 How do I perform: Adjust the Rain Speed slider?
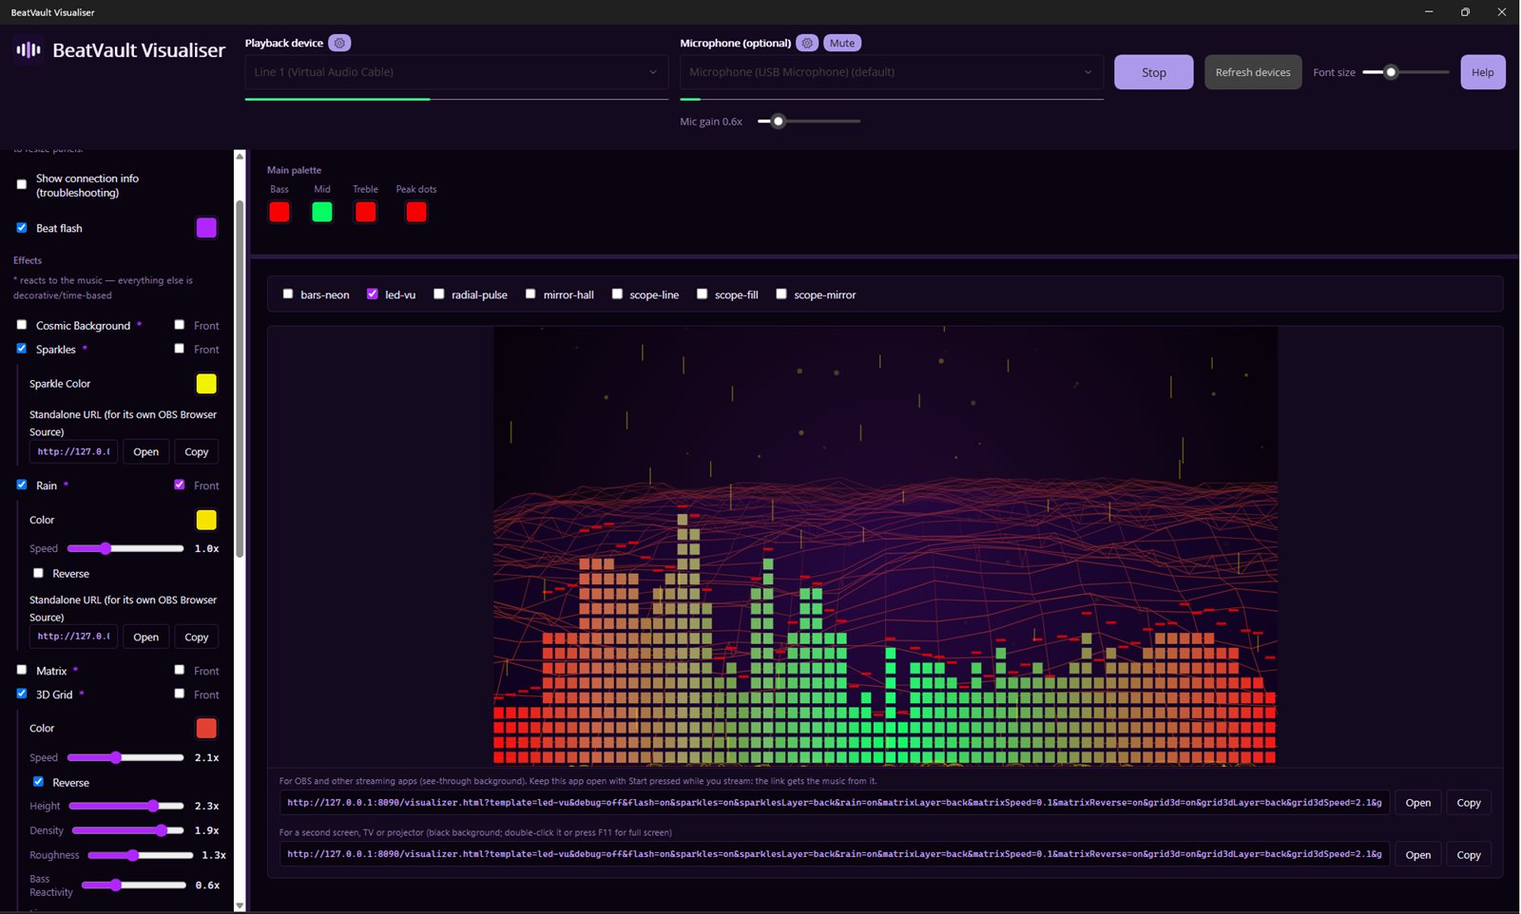click(x=125, y=548)
